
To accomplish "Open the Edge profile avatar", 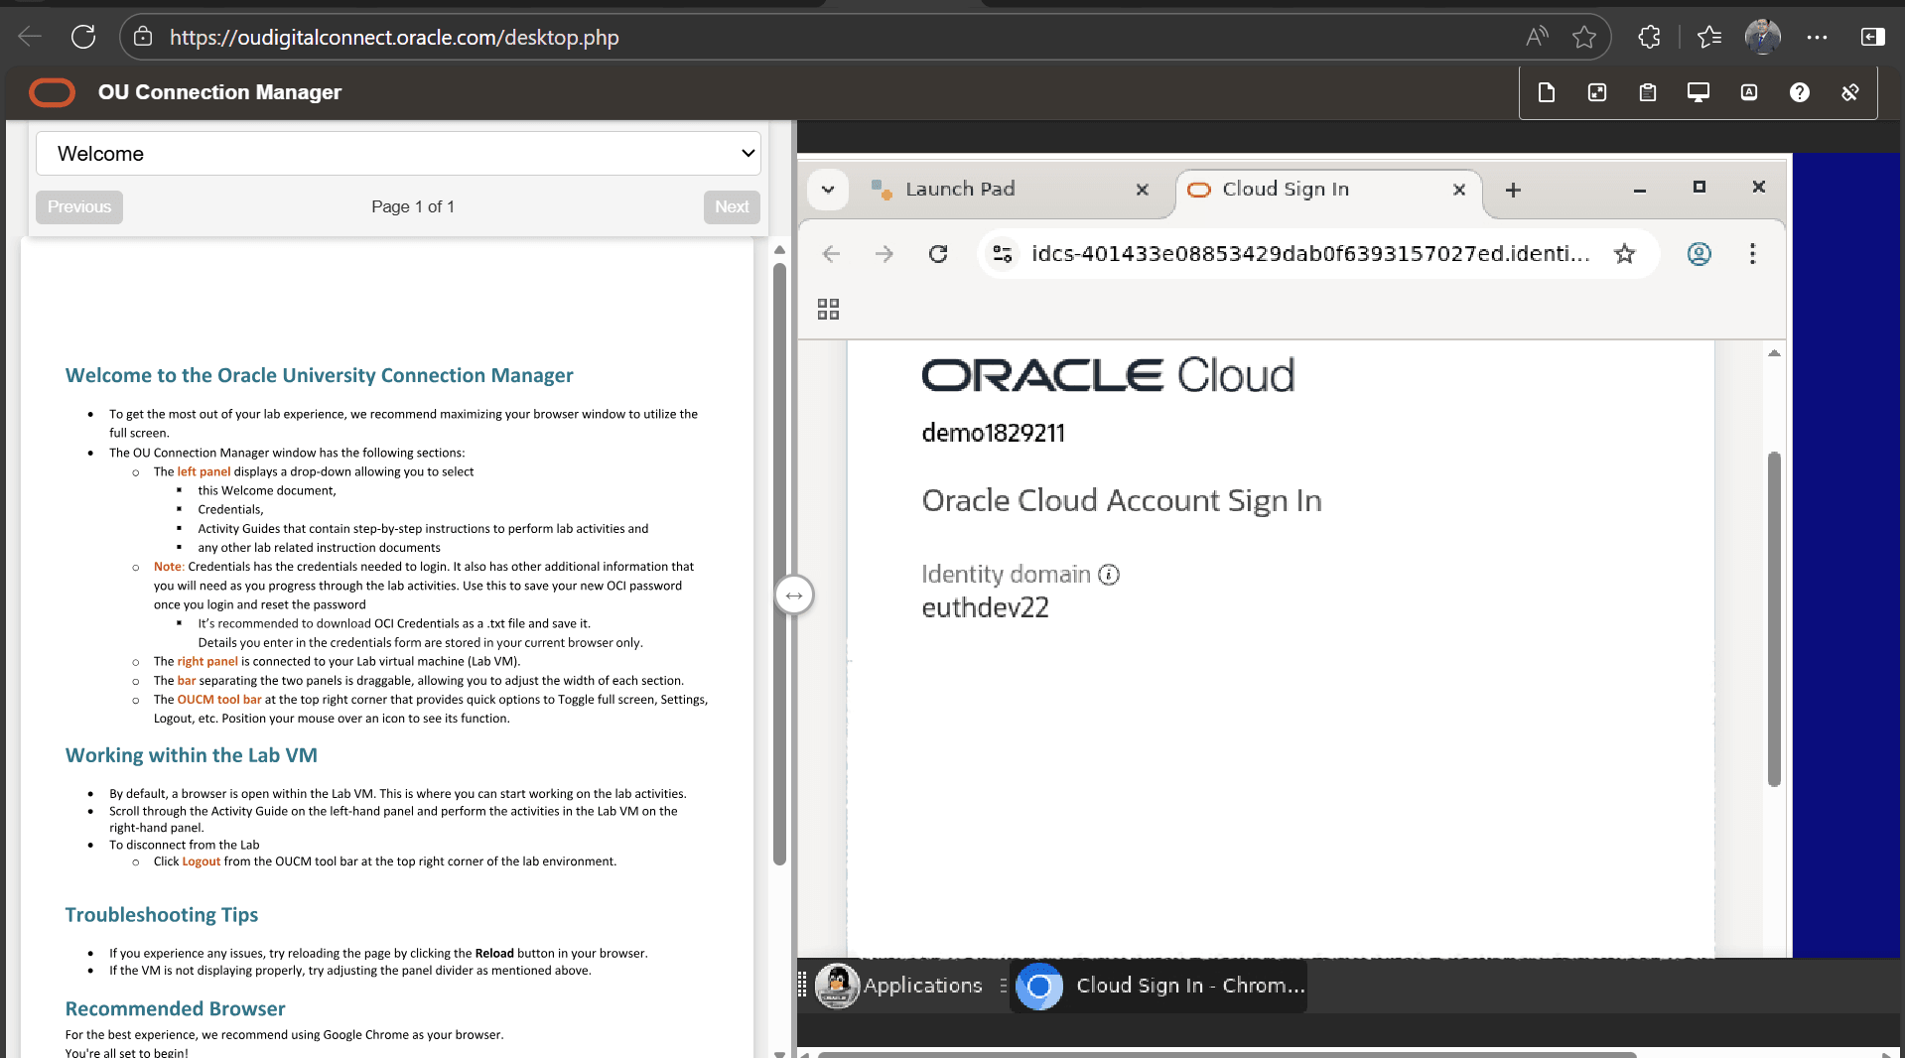I will (x=1762, y=37).
